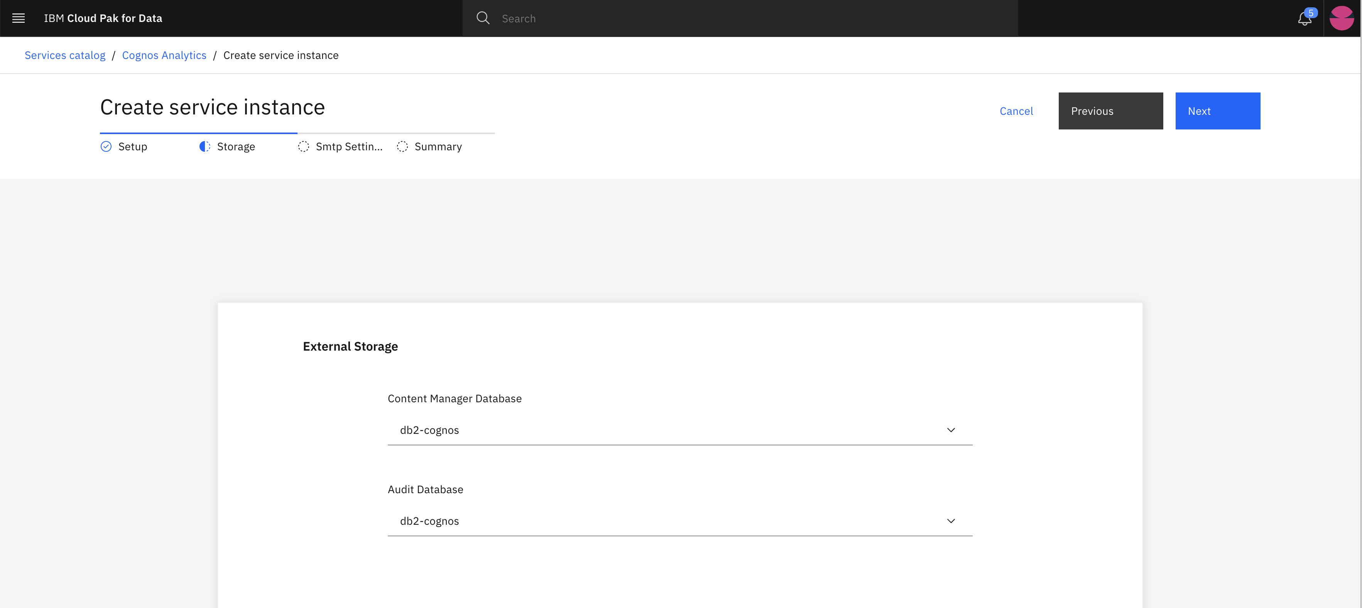The width and height of the screenshot is (1362, 608).
Task: Click the IBM Cloud Pak for Data title
Action: click(103, 18)
